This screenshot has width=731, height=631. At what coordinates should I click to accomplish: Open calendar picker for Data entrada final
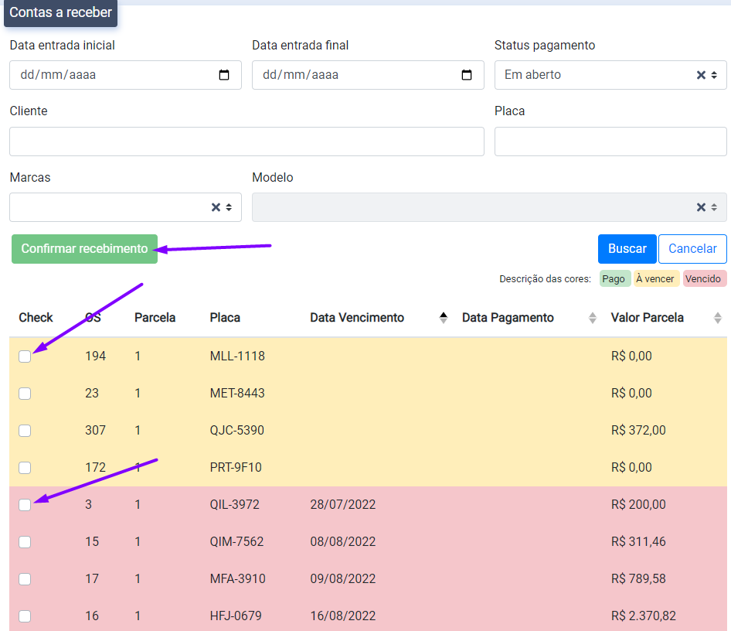[467, 75]
